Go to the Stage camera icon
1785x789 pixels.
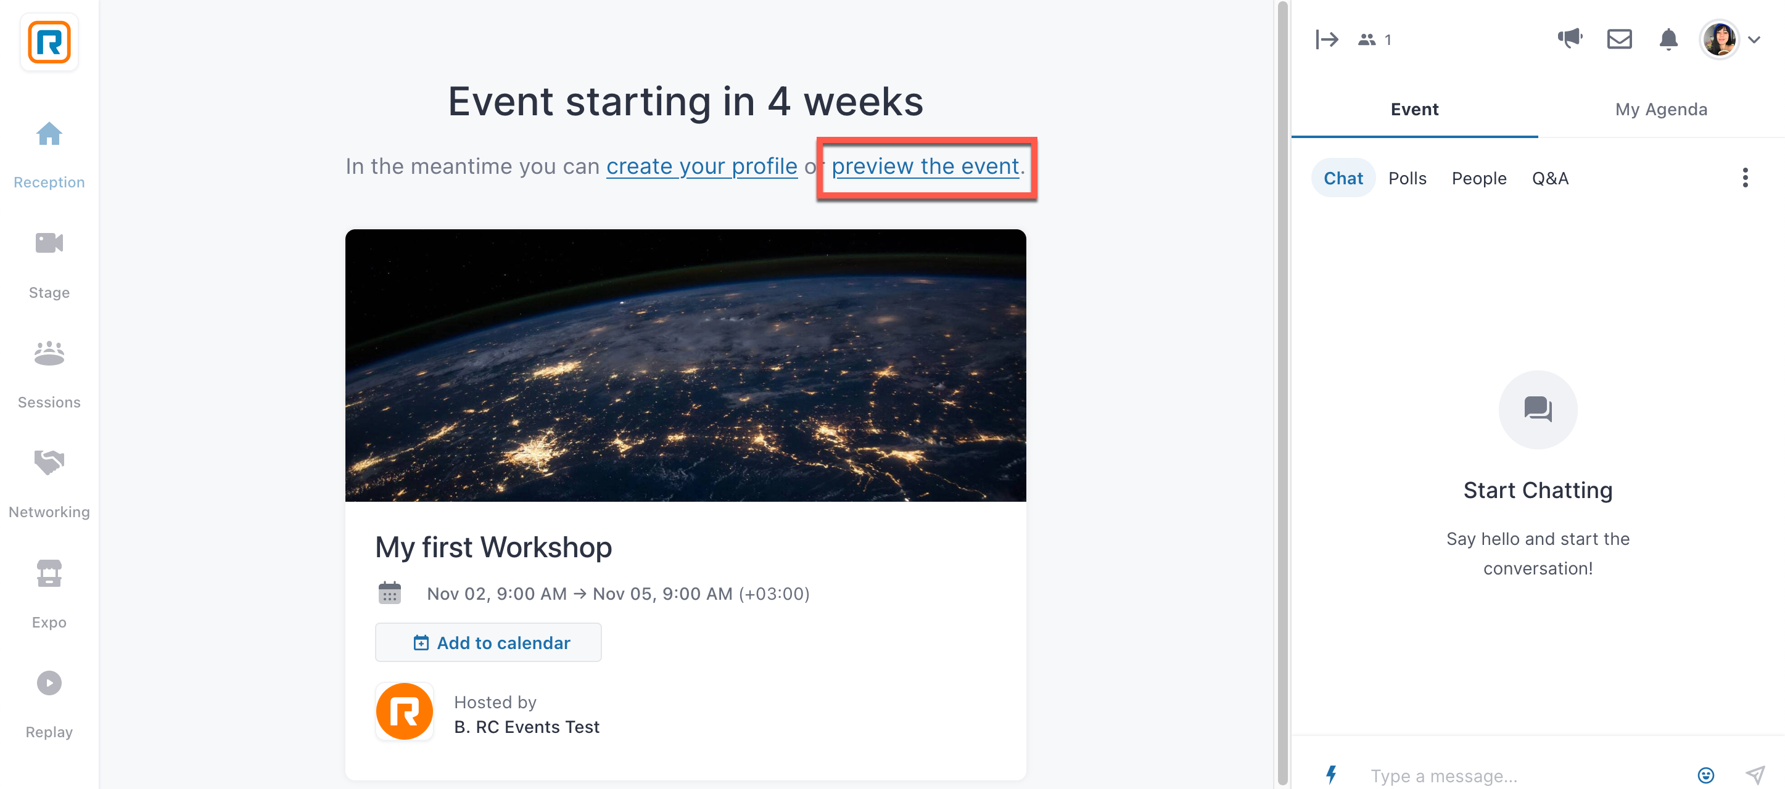pyautogui.click(x=49, y=243)
